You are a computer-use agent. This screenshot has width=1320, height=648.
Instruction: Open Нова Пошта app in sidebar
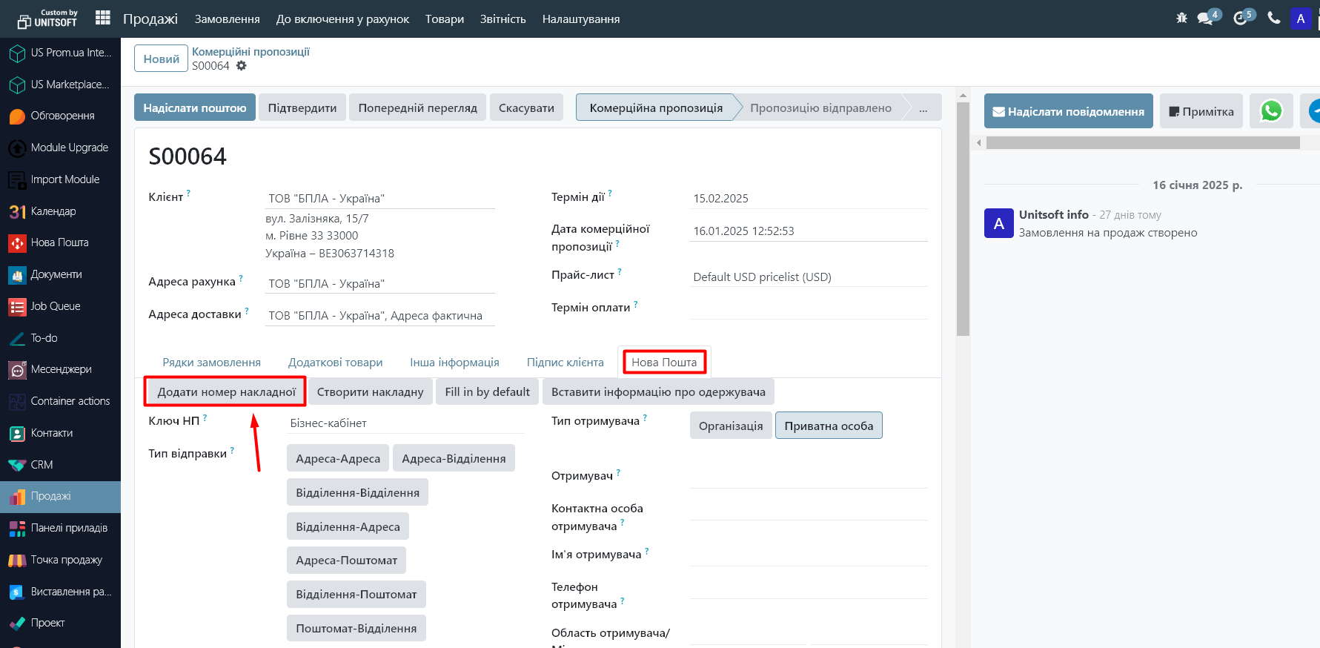pos(60,242)
